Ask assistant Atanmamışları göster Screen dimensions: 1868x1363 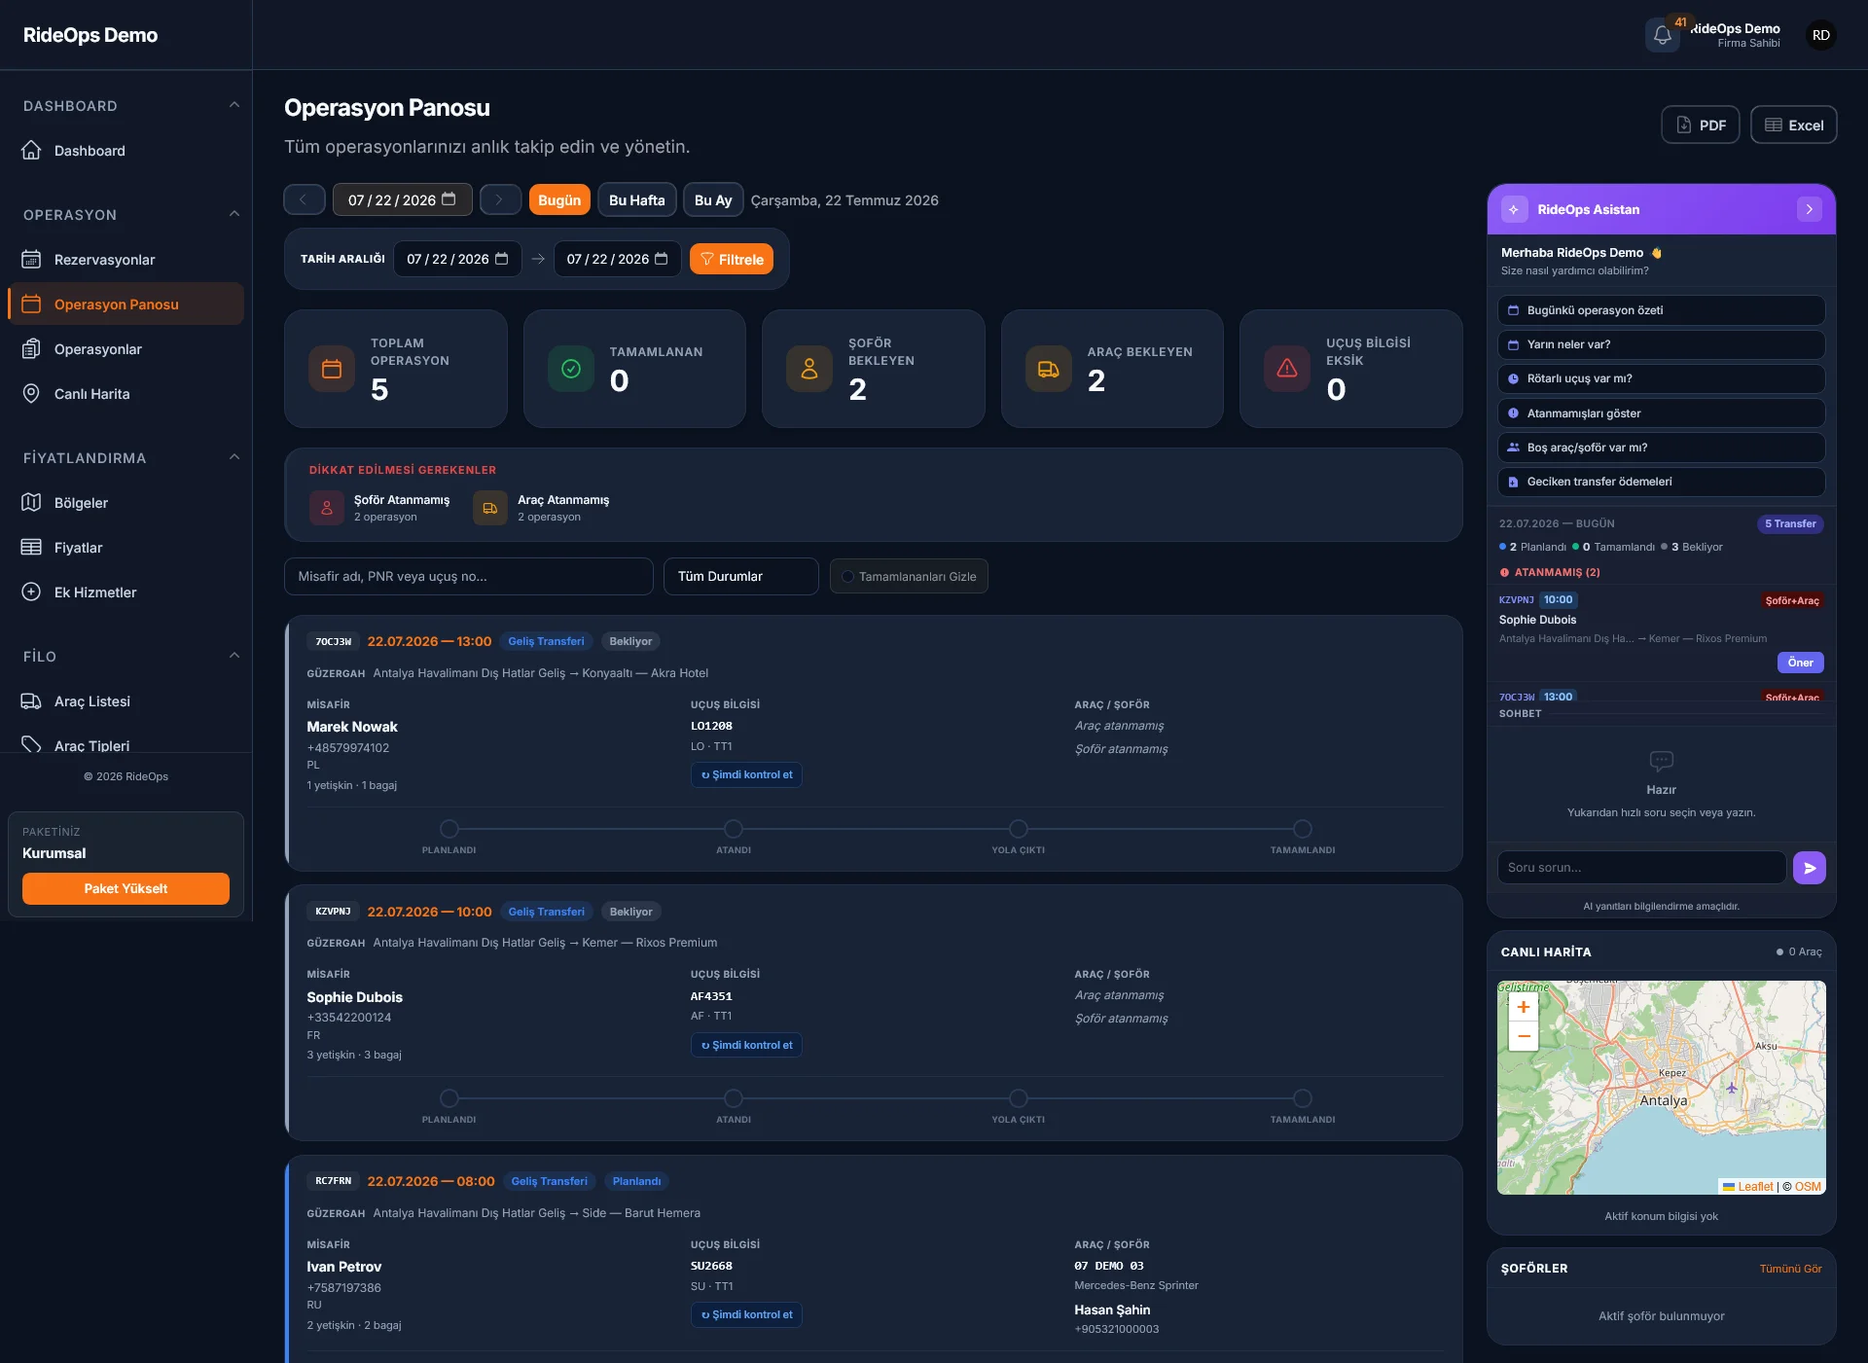(x=1661, y=413)
